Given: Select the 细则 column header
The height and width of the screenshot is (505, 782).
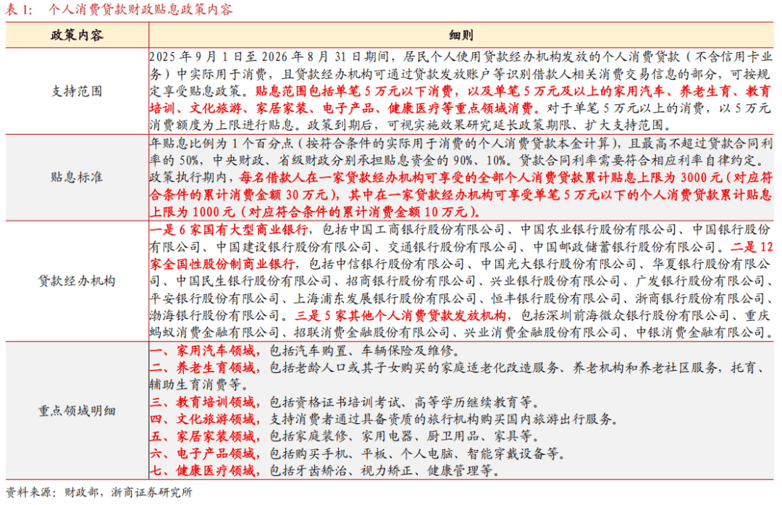Looking at the screenshot, I should tap(461, 35).
